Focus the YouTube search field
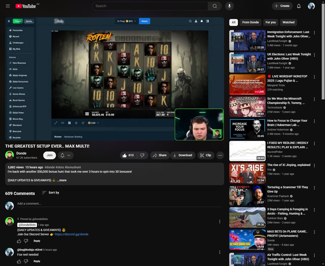 tap(150, 6)
